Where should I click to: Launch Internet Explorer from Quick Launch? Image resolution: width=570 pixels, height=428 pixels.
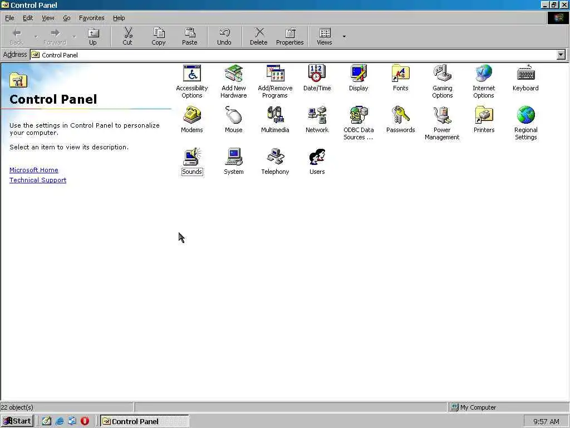pos(60,421)
